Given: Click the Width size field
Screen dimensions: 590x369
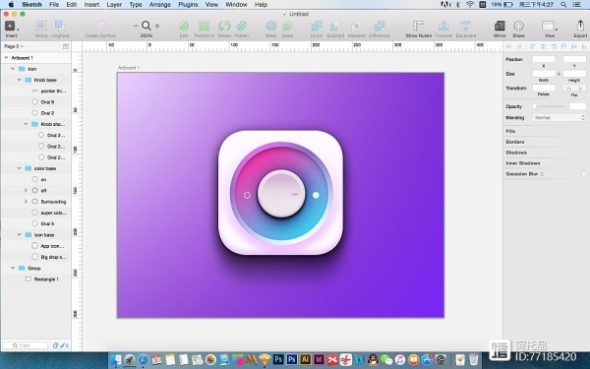Looking at the screenshot, I should click(544, 74).
